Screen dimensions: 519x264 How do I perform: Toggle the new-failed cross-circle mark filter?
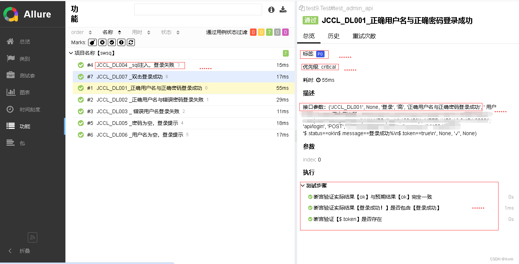(102, 42)
